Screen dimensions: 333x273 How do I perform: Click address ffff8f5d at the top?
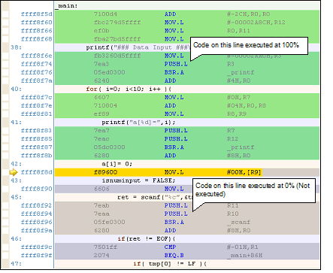tap(37, 14)
